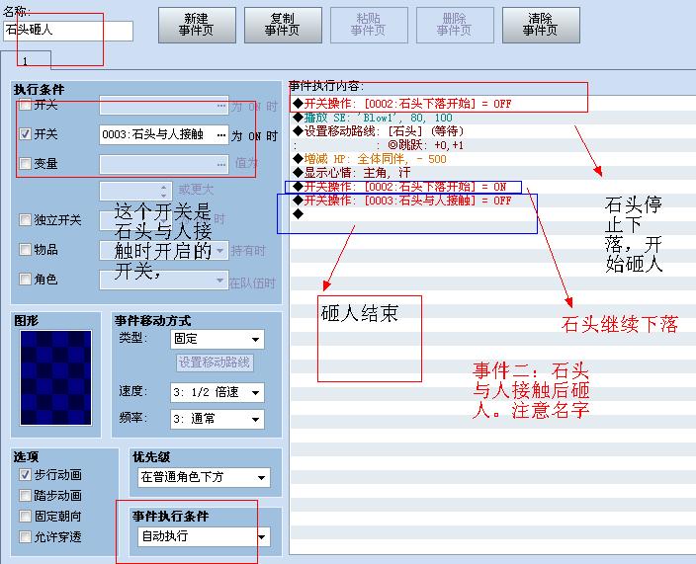This screenshot has width=696, height=564.
Task: Select command 开关操作 0003 石头与人接触 = OFF
Action: [x=492, y=201]
